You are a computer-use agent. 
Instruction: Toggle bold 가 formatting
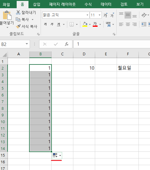[45, 24]
